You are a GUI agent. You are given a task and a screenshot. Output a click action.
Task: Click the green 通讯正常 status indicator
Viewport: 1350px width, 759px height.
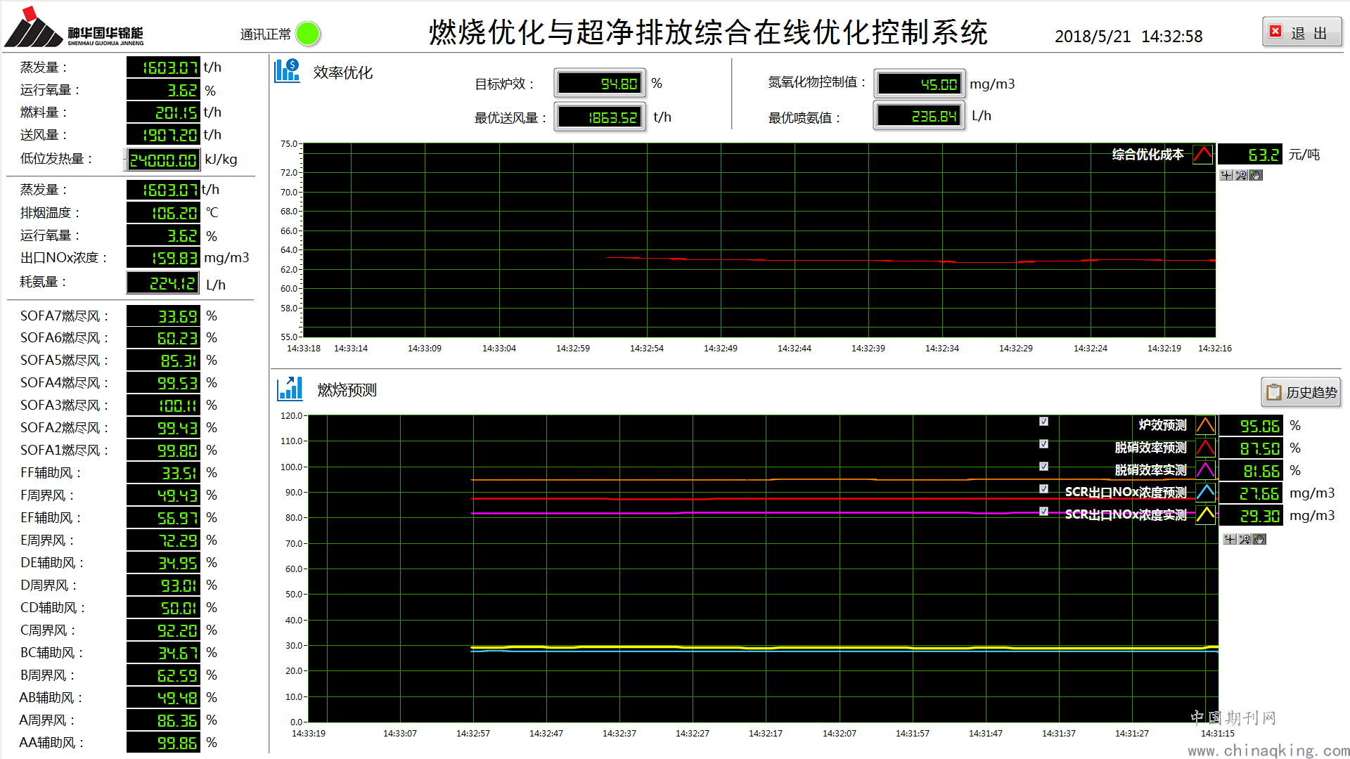pyautogui.click(x=308, y=33)
